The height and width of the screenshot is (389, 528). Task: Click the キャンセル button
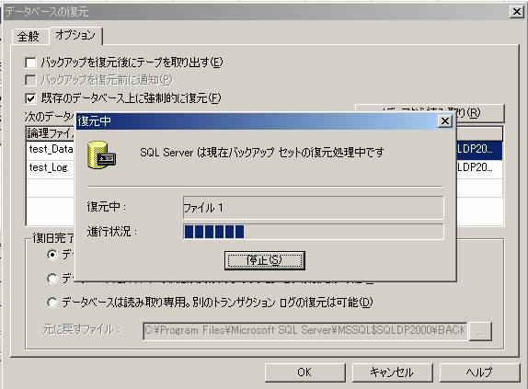392,372
